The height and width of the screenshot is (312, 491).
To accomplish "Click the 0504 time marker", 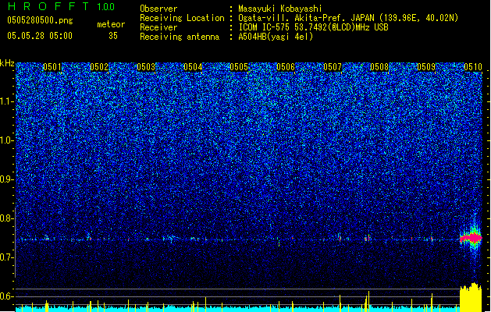I will (193, 67).
